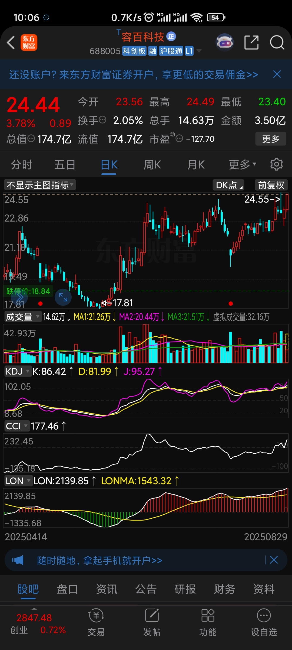This screenshot has width=292, height=650.
Task: Tap the info icon beside 总值
Action: pyautogui.click(x=31, y=138)
